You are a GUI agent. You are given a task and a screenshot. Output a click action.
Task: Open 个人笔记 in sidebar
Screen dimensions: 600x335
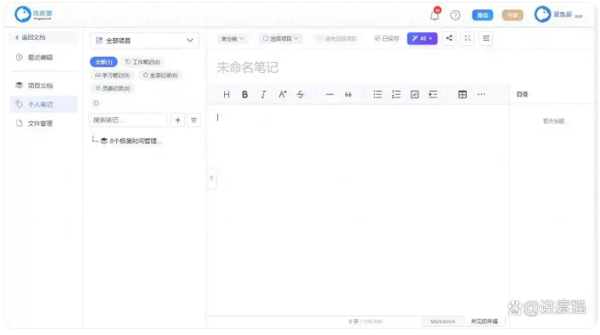coord(43,104)
